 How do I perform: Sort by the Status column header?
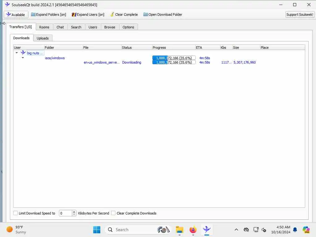click(x=137, y=47)
